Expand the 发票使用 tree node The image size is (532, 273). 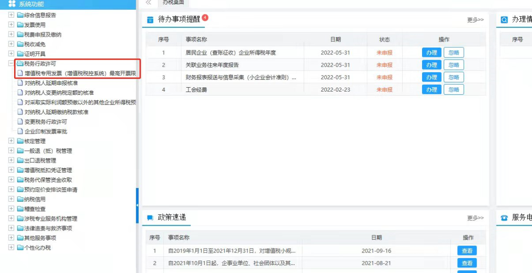(11, 25)
